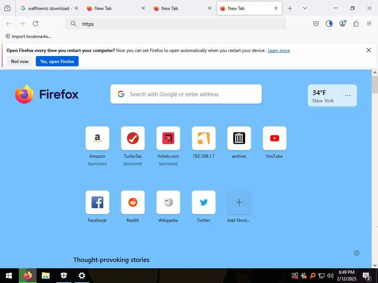Viewport: 378px width, 283px height.
Task: Open the application hamburger menu
Action: (x=369, y=24)
